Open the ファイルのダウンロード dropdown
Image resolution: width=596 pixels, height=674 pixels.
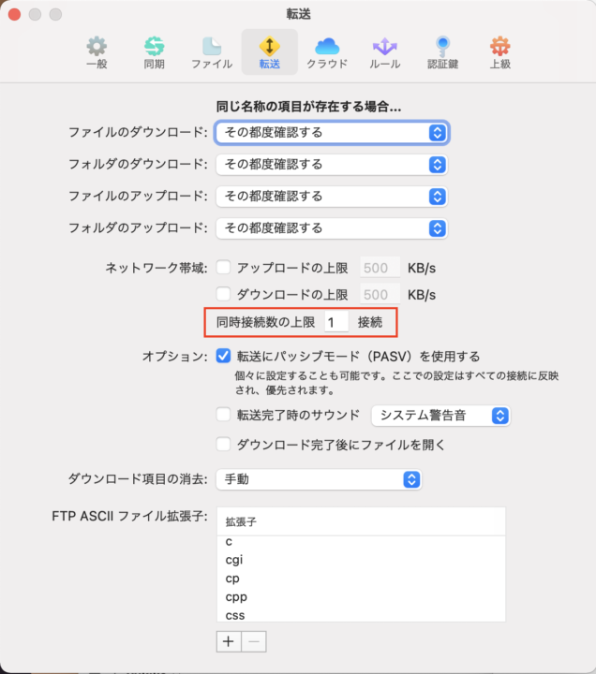(x=332, y=133)
